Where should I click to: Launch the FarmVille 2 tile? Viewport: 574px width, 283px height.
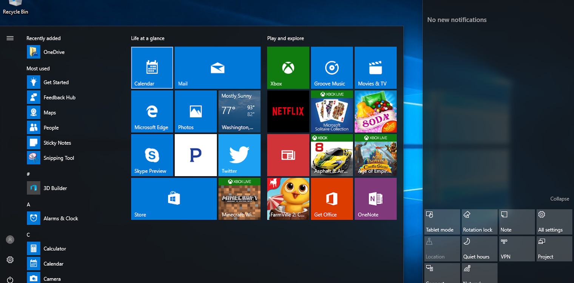(288, 199)
